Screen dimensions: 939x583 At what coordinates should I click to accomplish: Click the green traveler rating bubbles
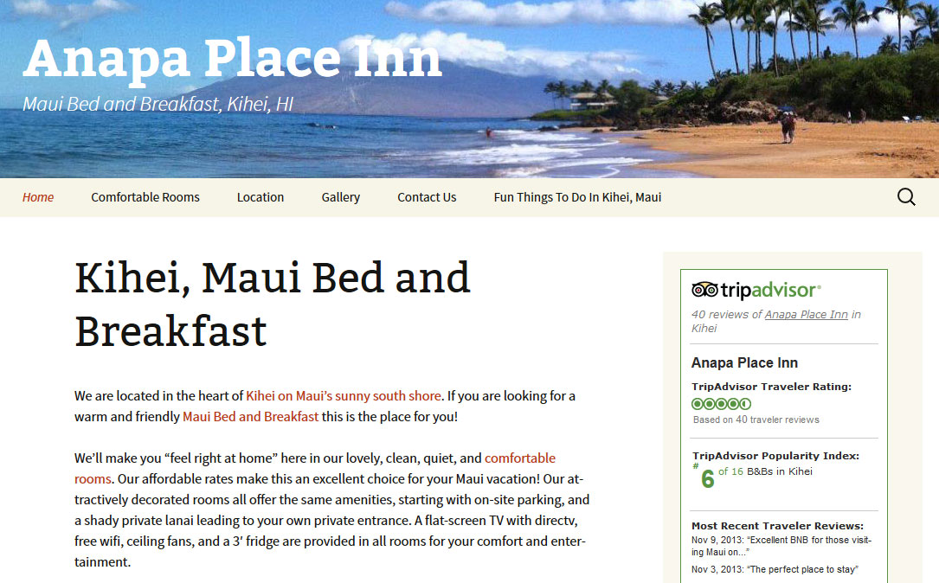[x=721, y=404]
